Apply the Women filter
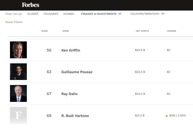 (69, 14)
